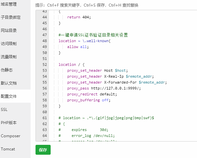Switch to PHP版本 tab
197x158 pixels.
pos(9,122)
